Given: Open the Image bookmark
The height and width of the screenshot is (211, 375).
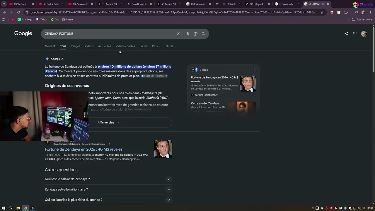Looking at the screenshot, I should (67, 20).
